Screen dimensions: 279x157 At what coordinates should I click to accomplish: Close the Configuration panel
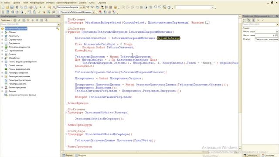click(58, 16)
